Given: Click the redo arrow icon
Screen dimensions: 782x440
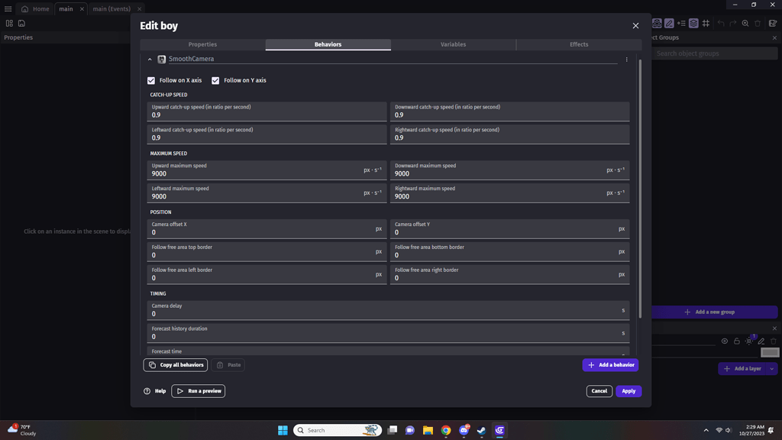Looking at the screenshot, I should pyautogui.click(x=733, y=24).
